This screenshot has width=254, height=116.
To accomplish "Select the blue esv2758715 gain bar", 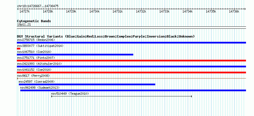I will pos(131,43).
